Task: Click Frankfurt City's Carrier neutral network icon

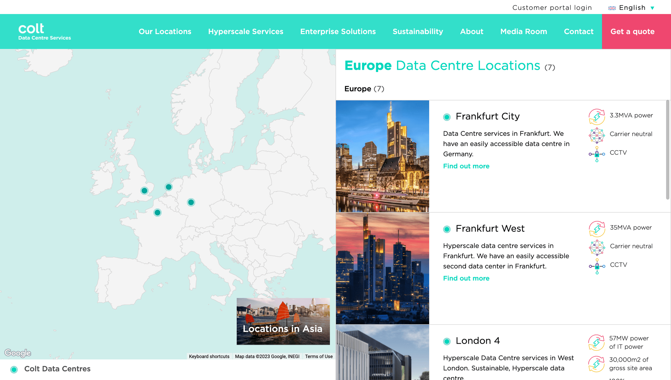Action: coord(597,135)
